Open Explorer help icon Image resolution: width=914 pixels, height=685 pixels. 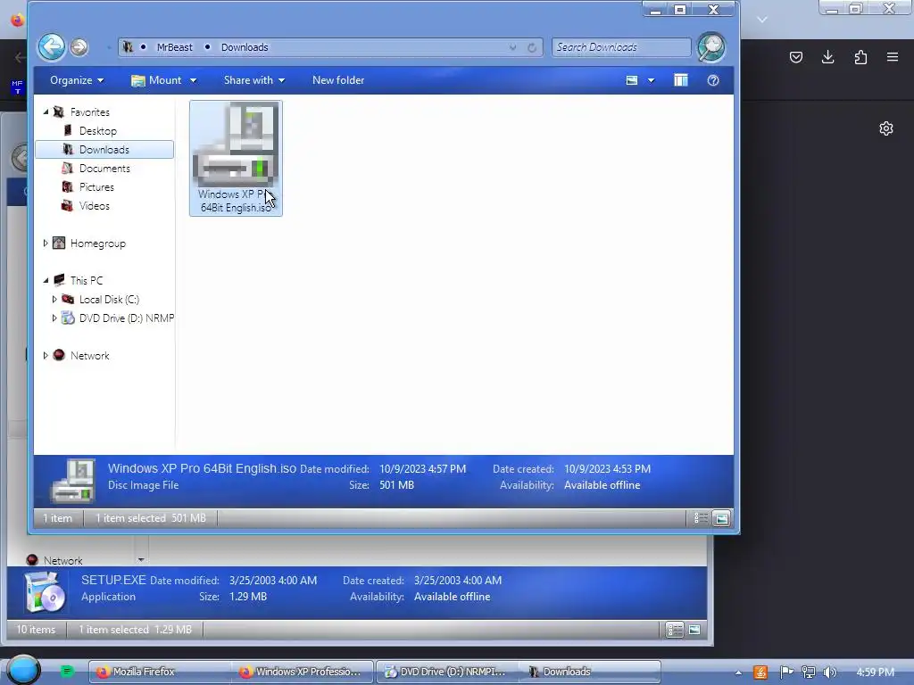pyautogui.click(x=713, y=80)
